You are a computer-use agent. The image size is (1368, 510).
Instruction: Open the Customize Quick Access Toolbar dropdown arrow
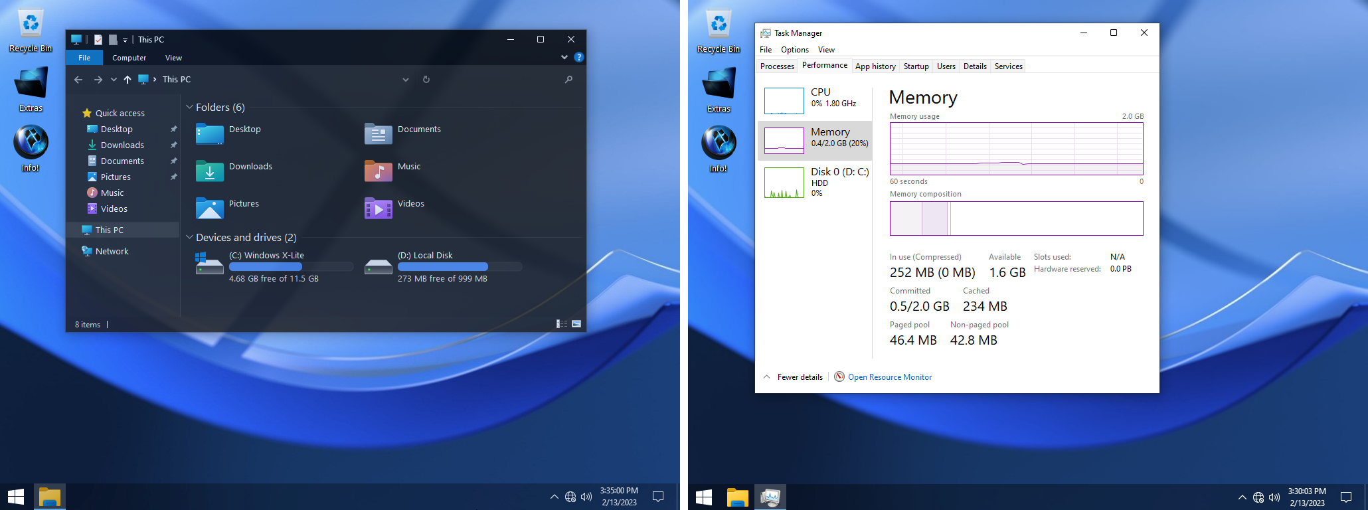(125, 41)
